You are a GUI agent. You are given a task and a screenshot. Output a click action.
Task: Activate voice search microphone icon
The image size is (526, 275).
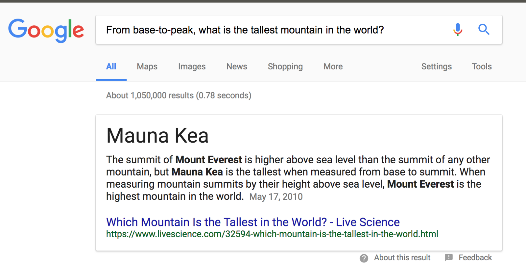tap(458, 30)
